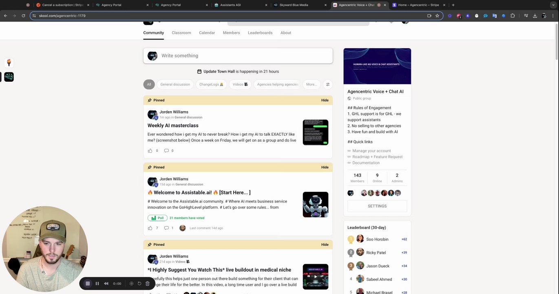Expand the More... category filter
559x294 pixels.
(x=312, y=85)
